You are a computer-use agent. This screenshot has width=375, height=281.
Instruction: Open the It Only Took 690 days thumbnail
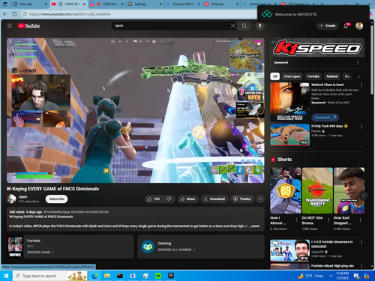click(x=289, y=135)
